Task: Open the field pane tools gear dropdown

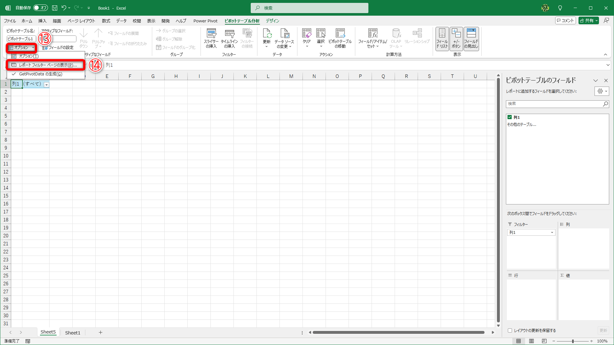Action: pos(602,91)
